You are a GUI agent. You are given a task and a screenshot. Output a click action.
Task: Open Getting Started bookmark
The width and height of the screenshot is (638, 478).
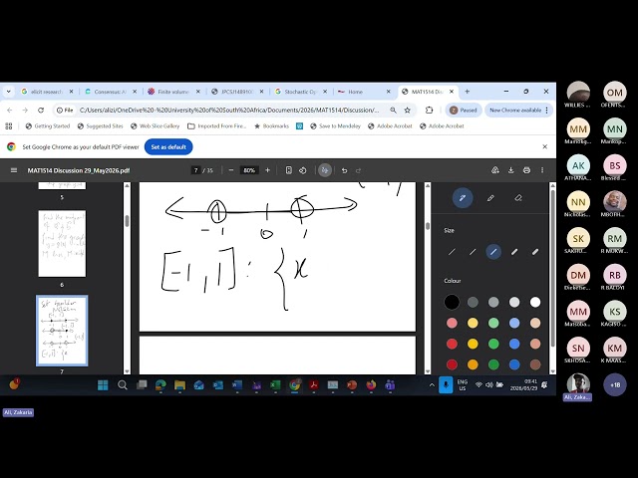tap(48, 126)
